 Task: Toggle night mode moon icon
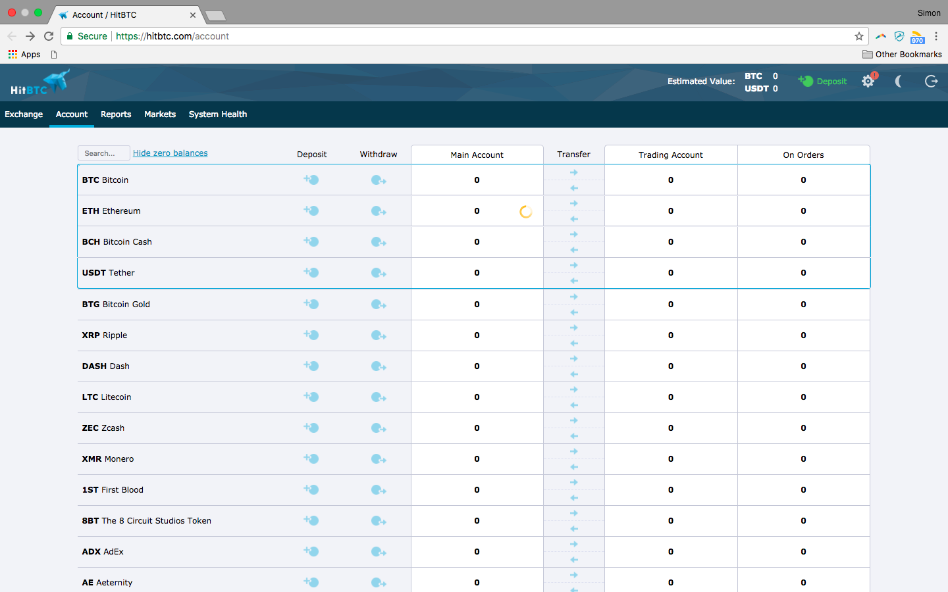coord(899,82)
